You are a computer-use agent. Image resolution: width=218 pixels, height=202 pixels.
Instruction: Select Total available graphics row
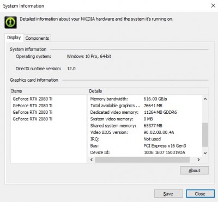(x=146, y=106)
